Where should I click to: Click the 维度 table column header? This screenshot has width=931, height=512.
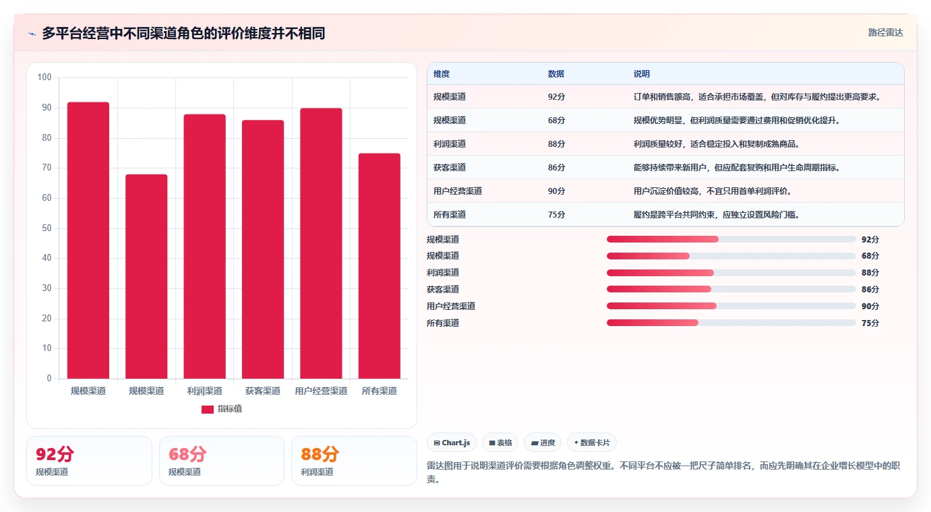[x=442, y=74]
